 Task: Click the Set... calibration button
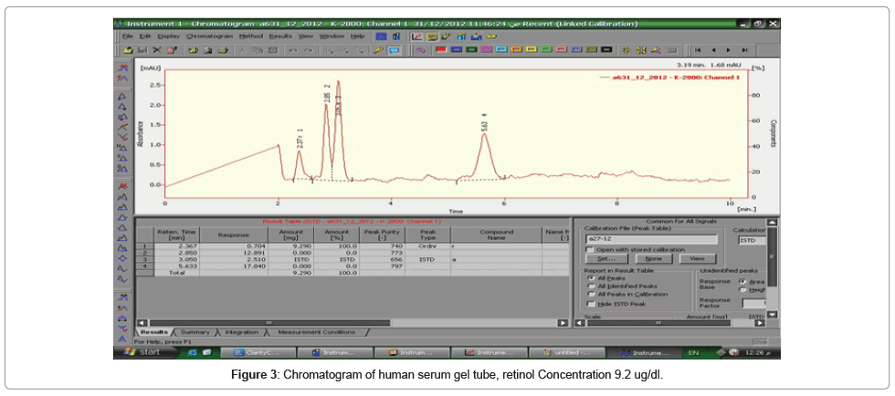click(605, 258)
